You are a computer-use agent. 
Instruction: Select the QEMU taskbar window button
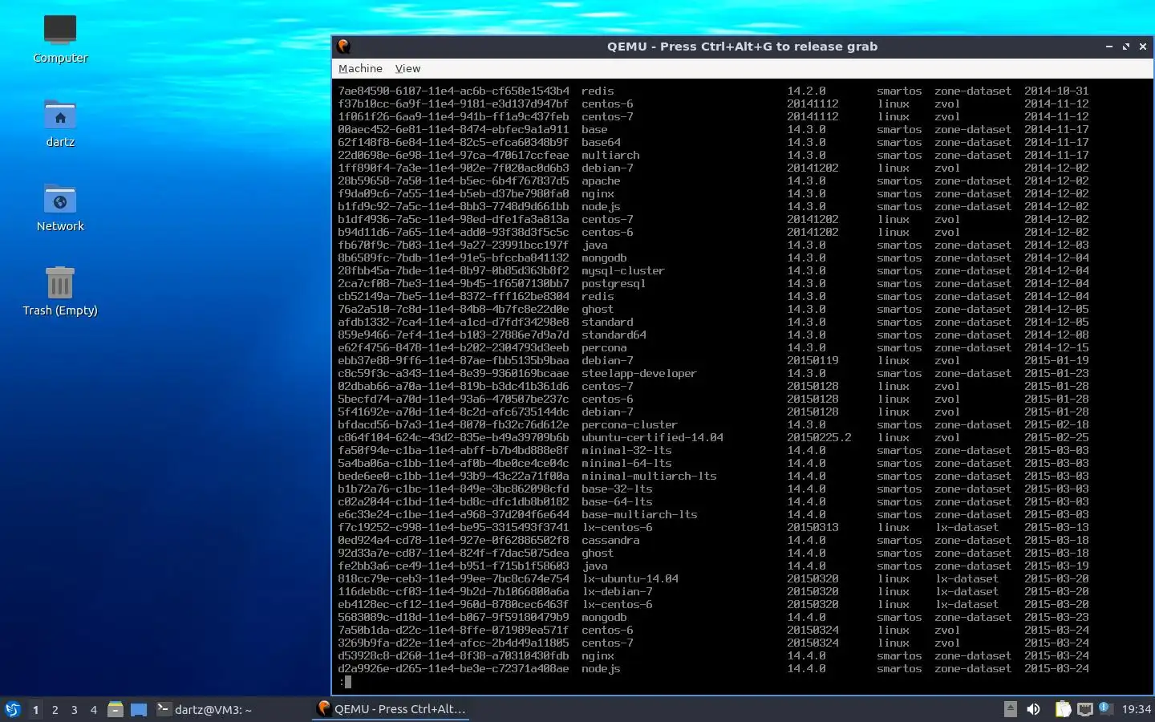391,709
